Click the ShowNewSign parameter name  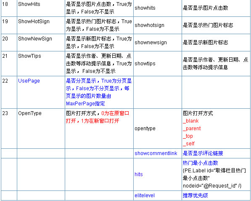35,39
